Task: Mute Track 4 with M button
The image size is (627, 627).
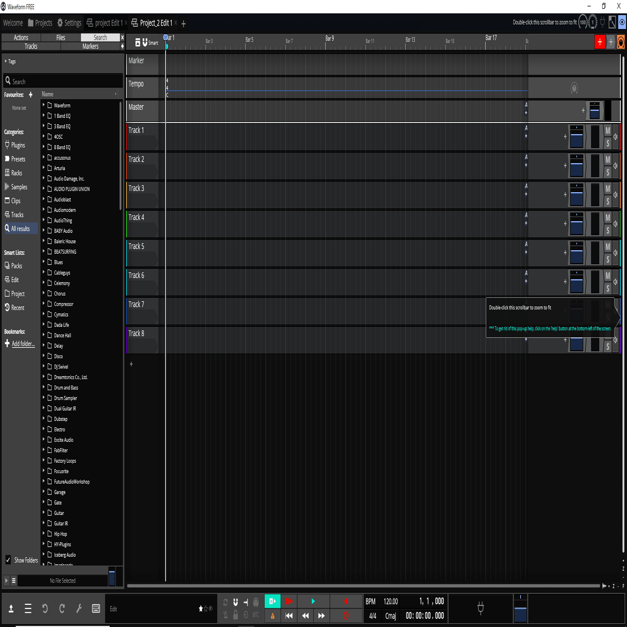Action: pyautogui.click(x=607, y=218)
